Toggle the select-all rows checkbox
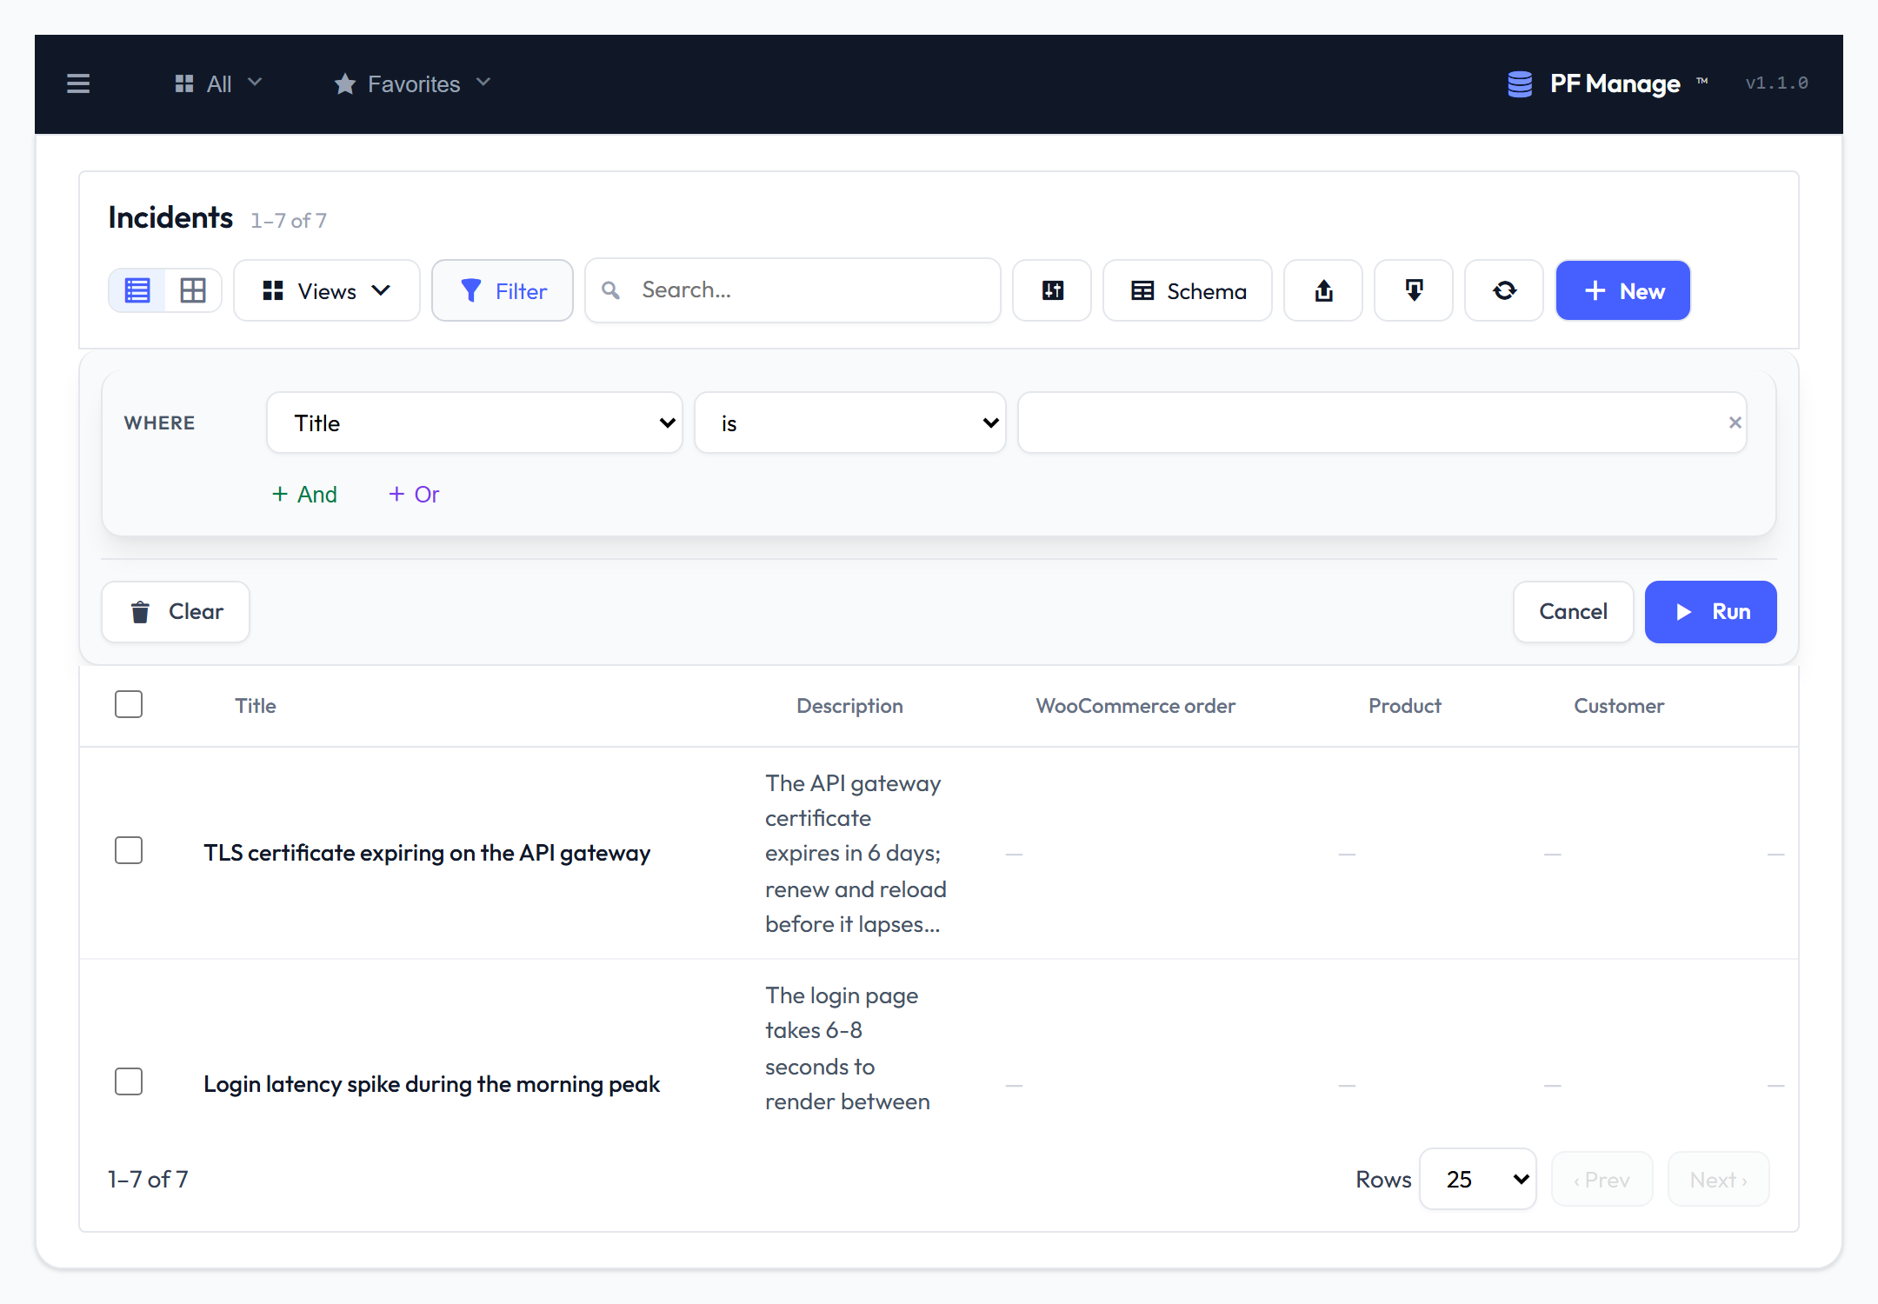Screen dimensions: 1878x1304 pyautogui.click(x=129, y=704)
